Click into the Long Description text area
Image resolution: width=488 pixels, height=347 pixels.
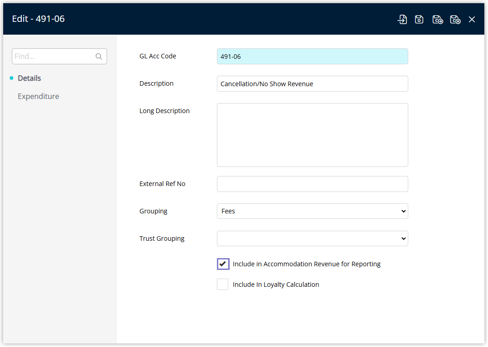(x=312, y=135)
